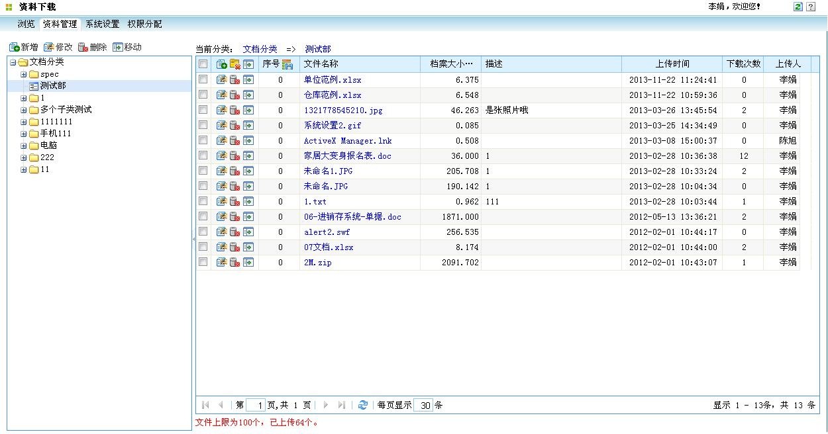The width and height of the screenshot is (828, 434).
Task: Click the 新增 button above the tree
Action: click(x=24, y=47)
